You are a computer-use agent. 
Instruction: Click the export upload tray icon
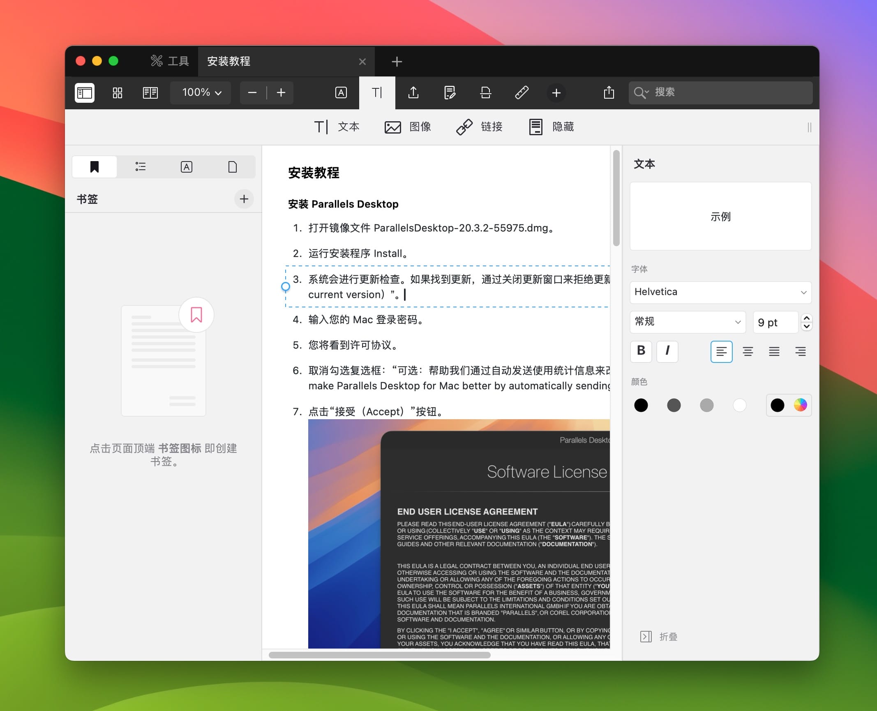pos(413,92)
